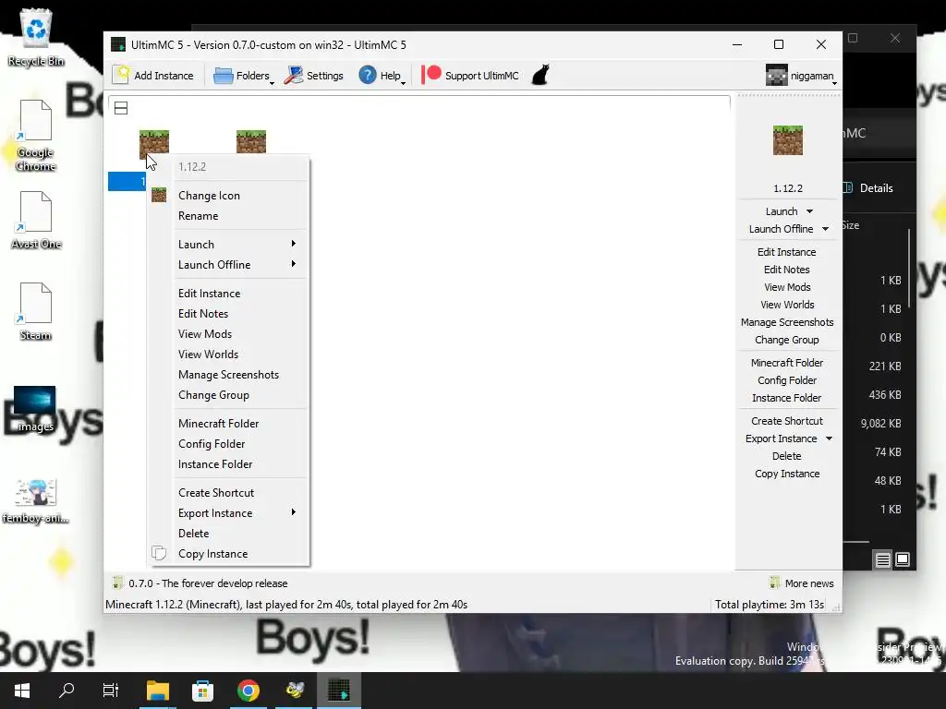The width and height of the screenshot is (946, 709).
Task: Open the Help toolbar dropdown
Action: [382, 76]
